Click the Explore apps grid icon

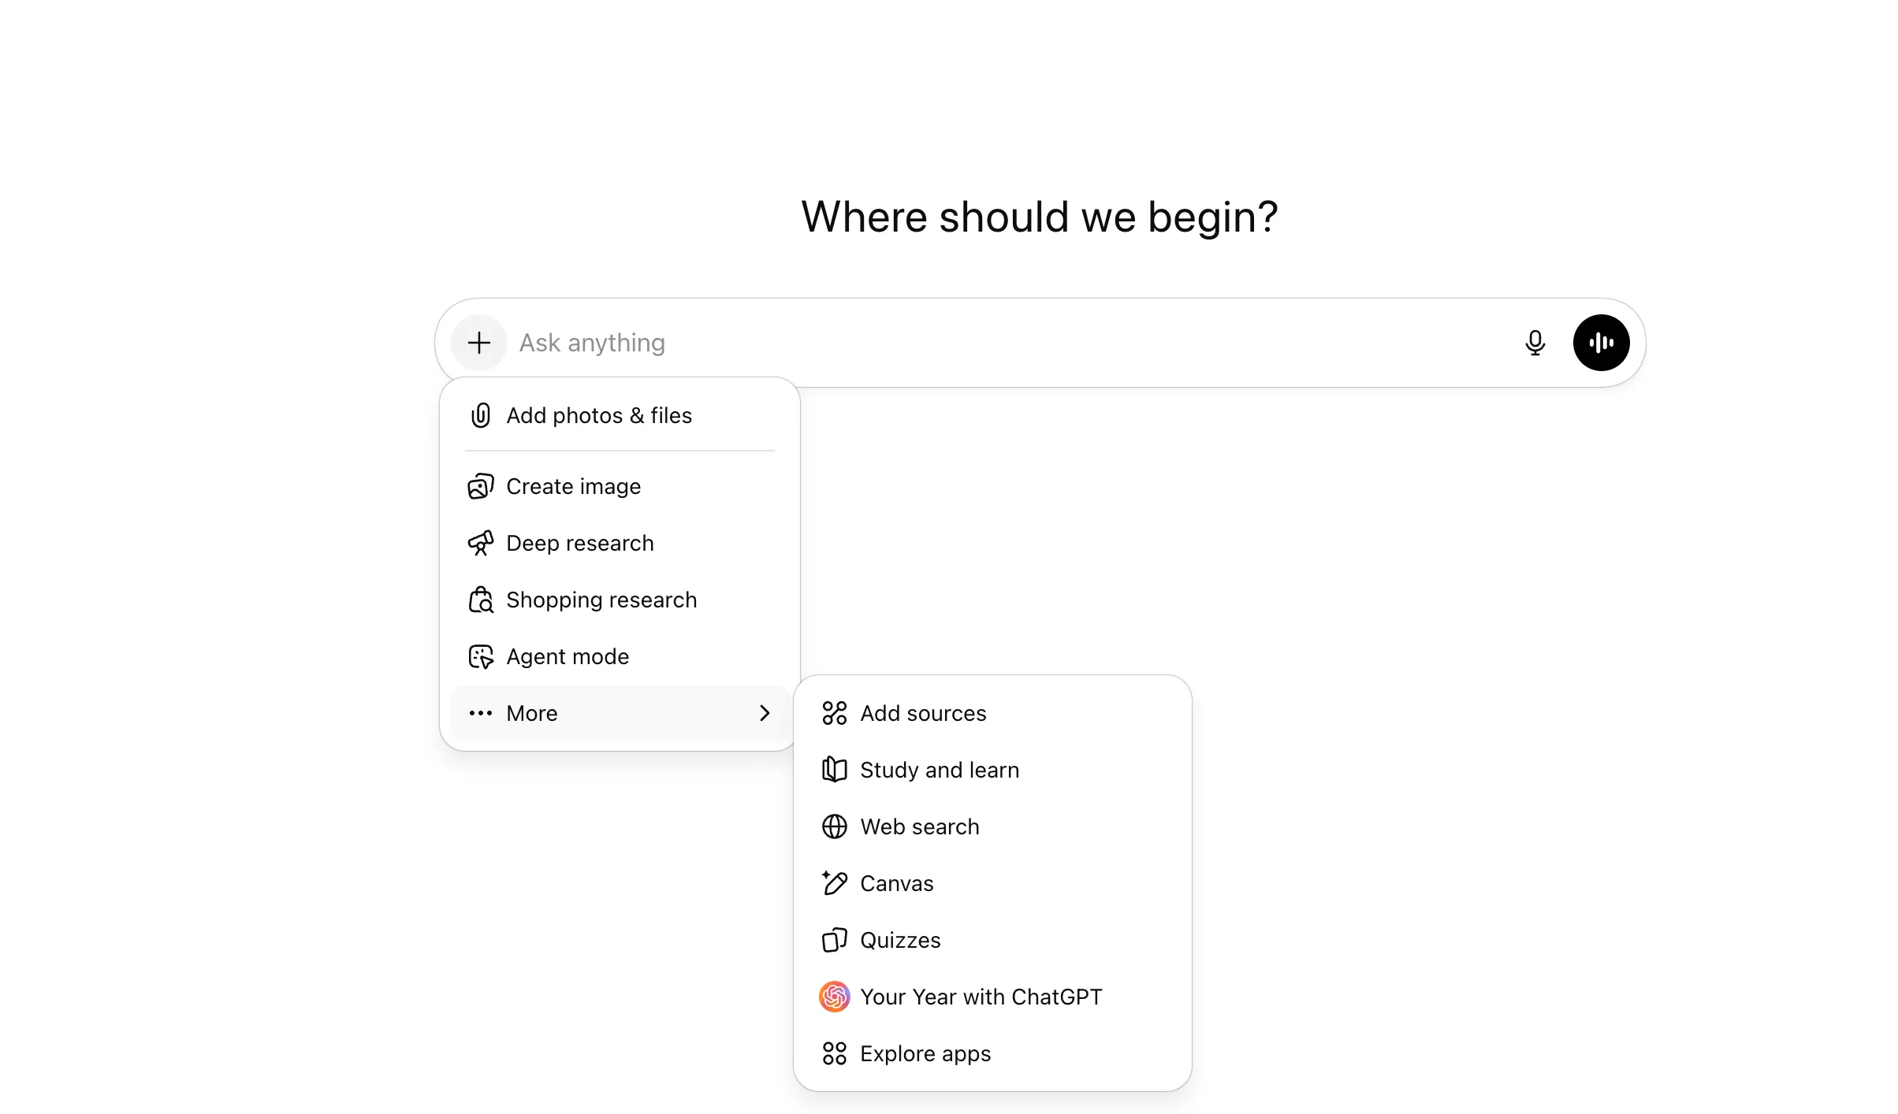click(833, 1053)
